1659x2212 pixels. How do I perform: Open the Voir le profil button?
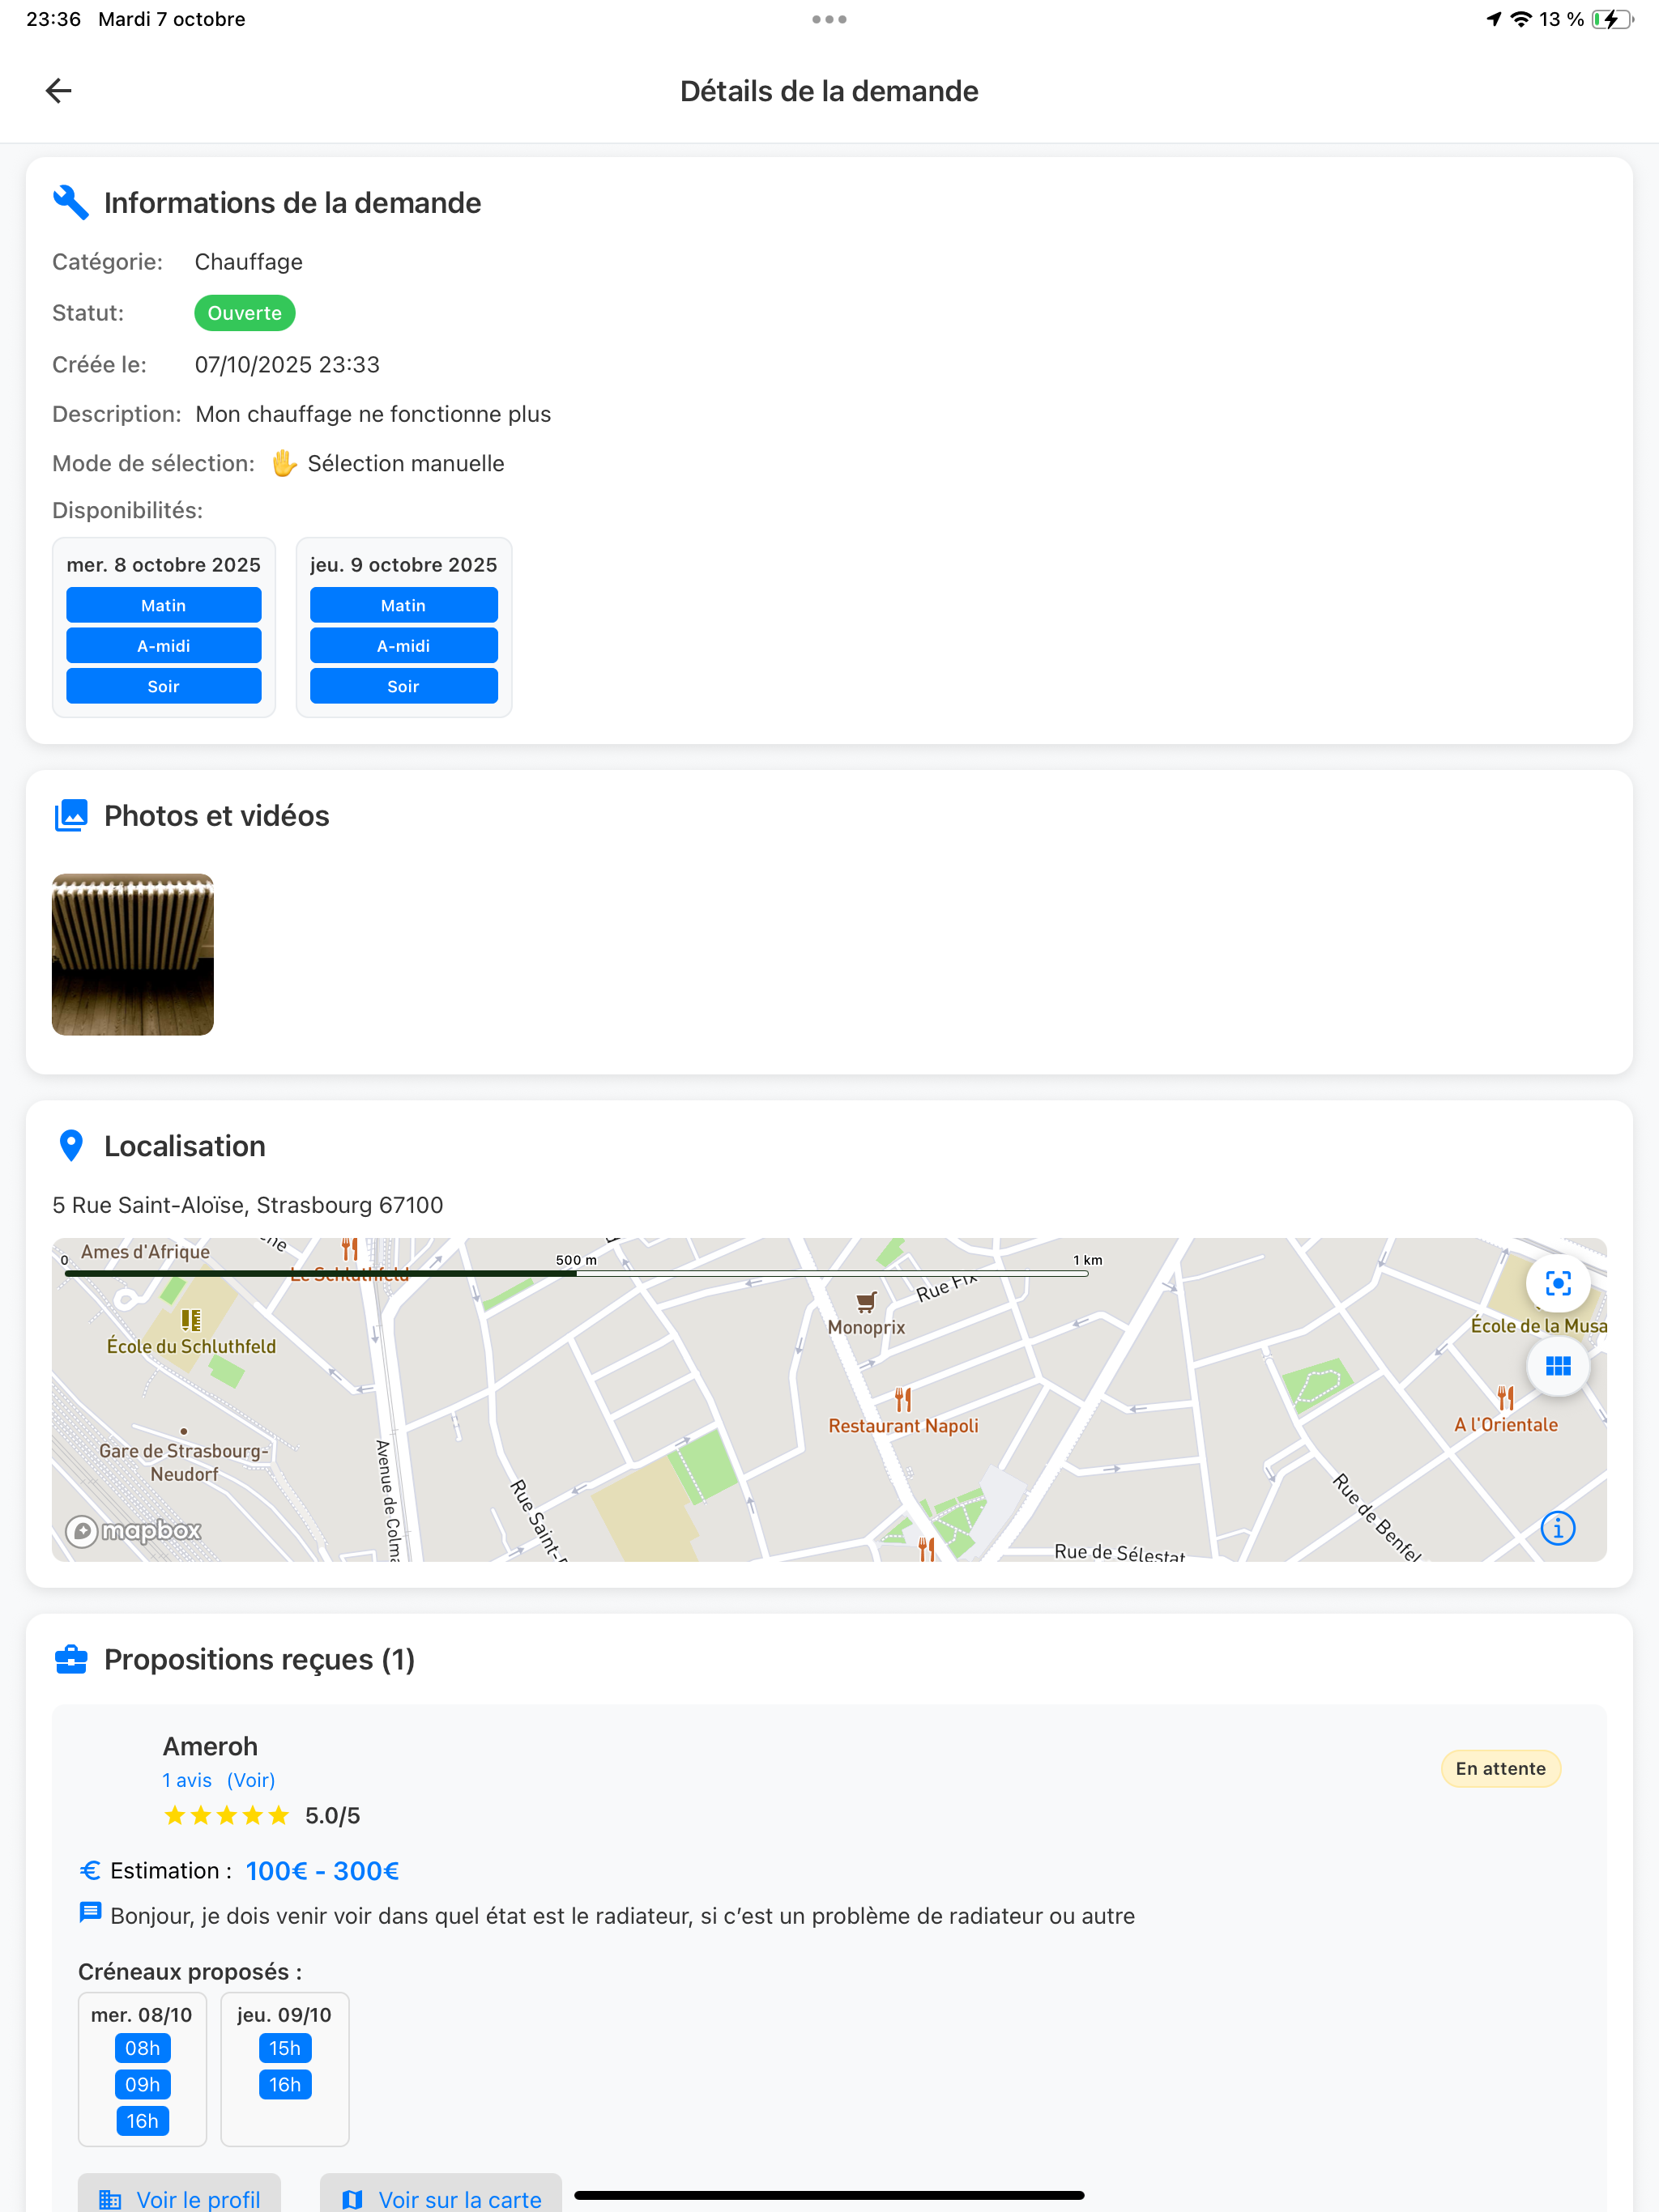[180, 2193]
